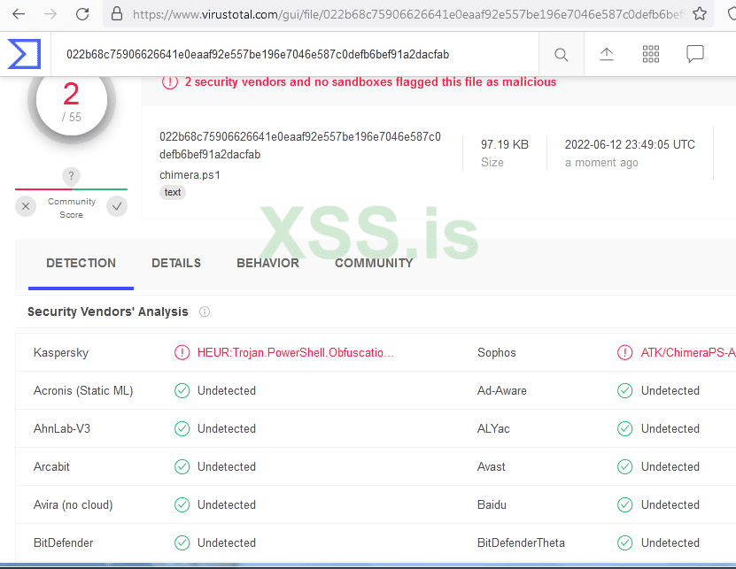Open the comments speech bubble icon
736x569 pixels.
pos(694,54)
